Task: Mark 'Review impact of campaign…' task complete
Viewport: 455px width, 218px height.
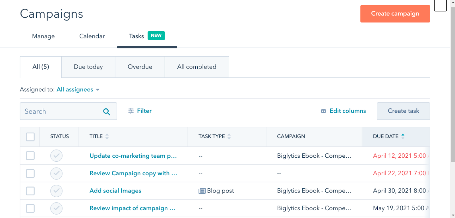Action: click(x=56, y=208)
